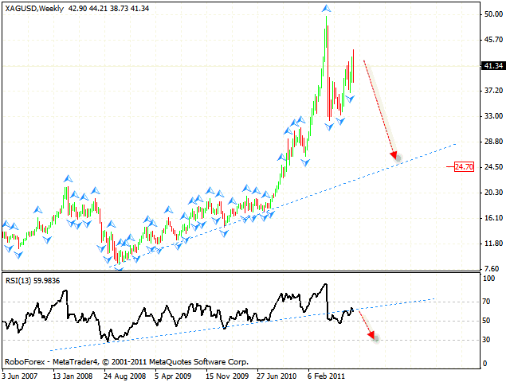Select the blue dashed trendline on price chart
The image size is (510, 382).
coord(319,186)
